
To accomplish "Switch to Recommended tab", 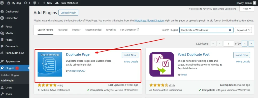I will [x=93, y=30].
